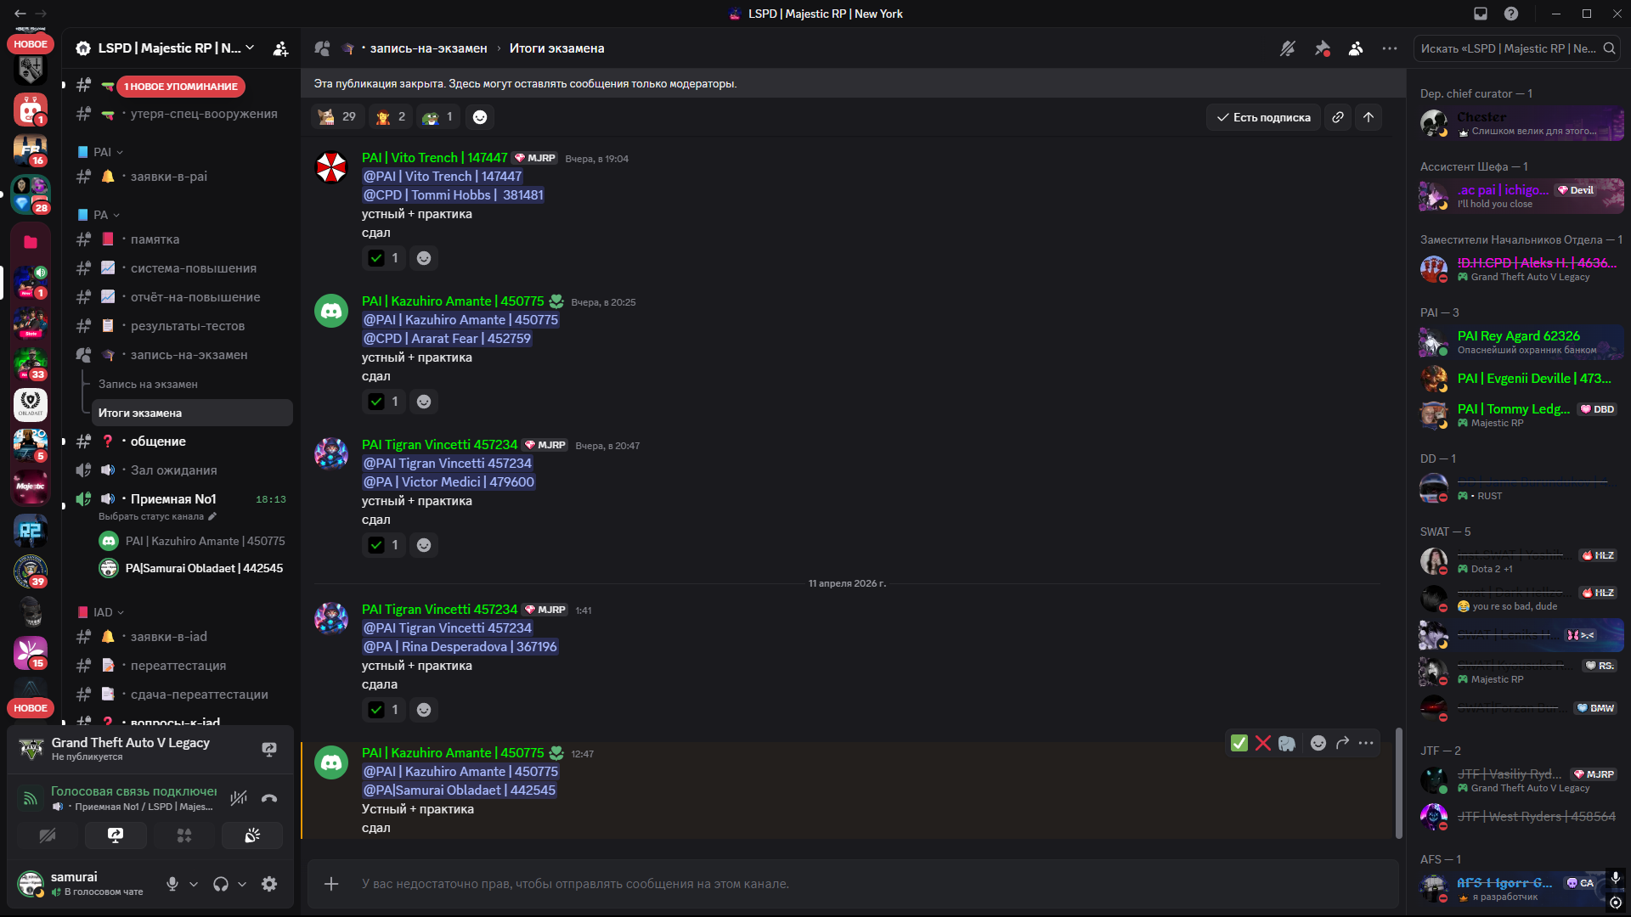This screenshot has height=917, width=1631.
Task: Open user settings gear icon
Action: (x=269, y=884)
